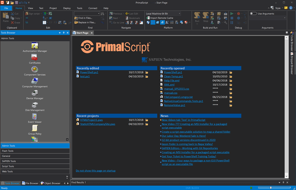Viewport: 296px width, 190px height.
Task: Switch to the Connect ribbon tab
Action: [x=93, y=8]
